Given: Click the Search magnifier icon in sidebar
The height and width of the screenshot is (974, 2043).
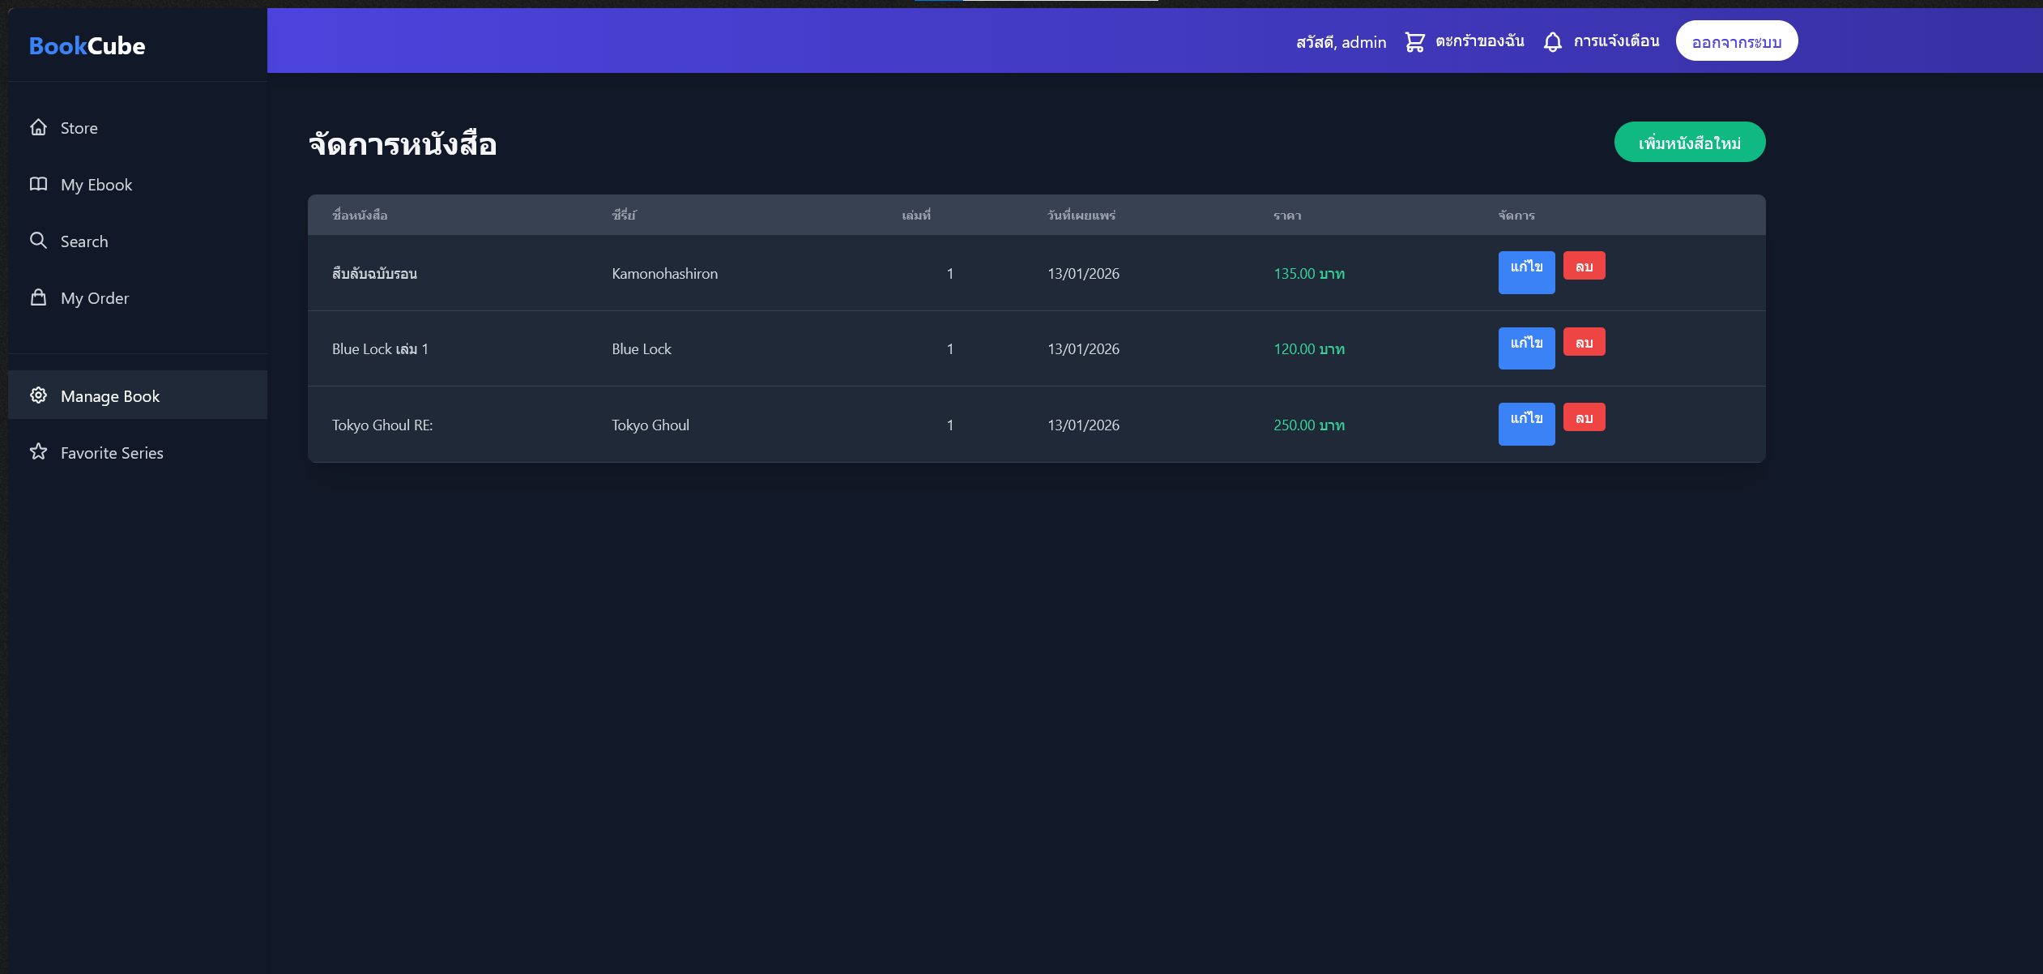Looking at the screenshot, I should pos(38,241).
